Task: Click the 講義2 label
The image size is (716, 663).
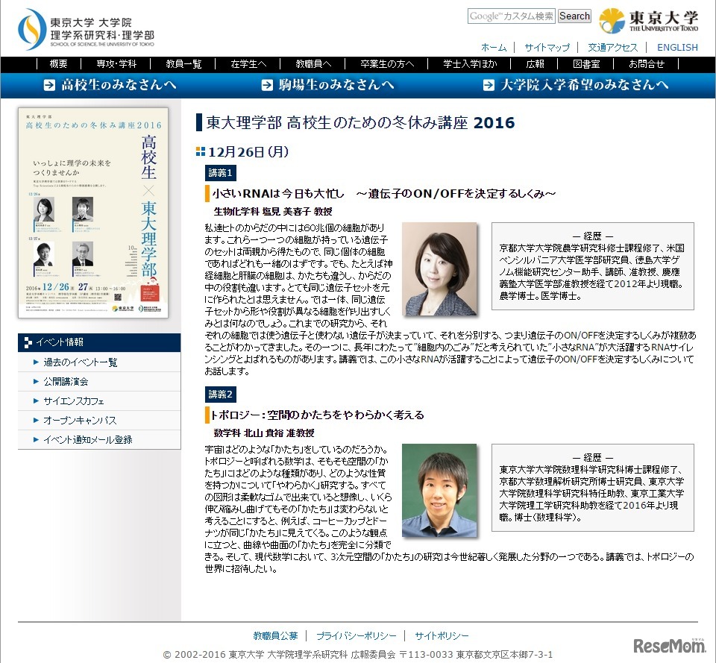Action: click(221, 394)
